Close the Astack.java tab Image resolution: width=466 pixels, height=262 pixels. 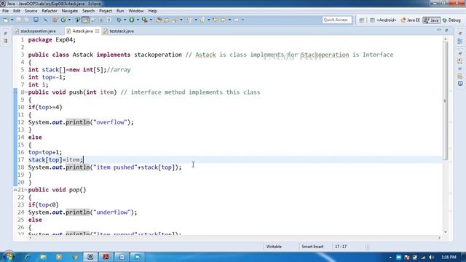coord(97,31)
